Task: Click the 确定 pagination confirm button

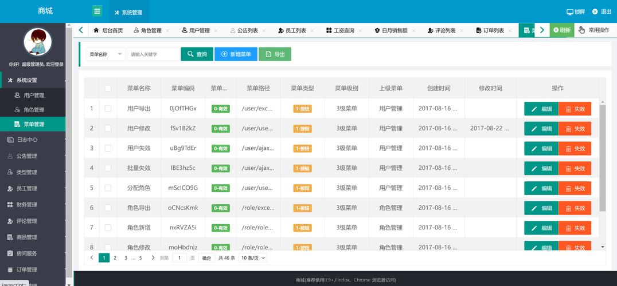Action: click(206, 258)
